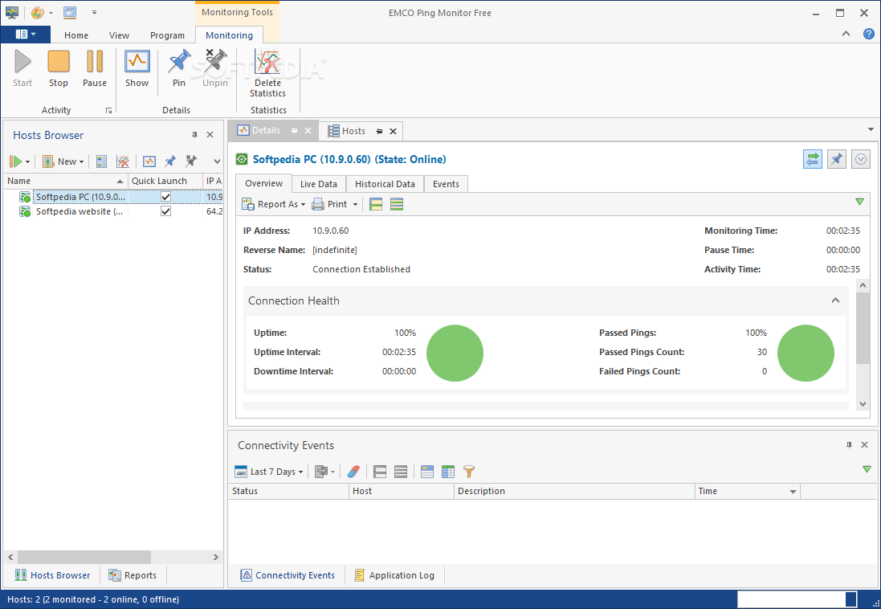Switch to the Live Data tab
Screen dimensions: 881x609
point(319,184)
